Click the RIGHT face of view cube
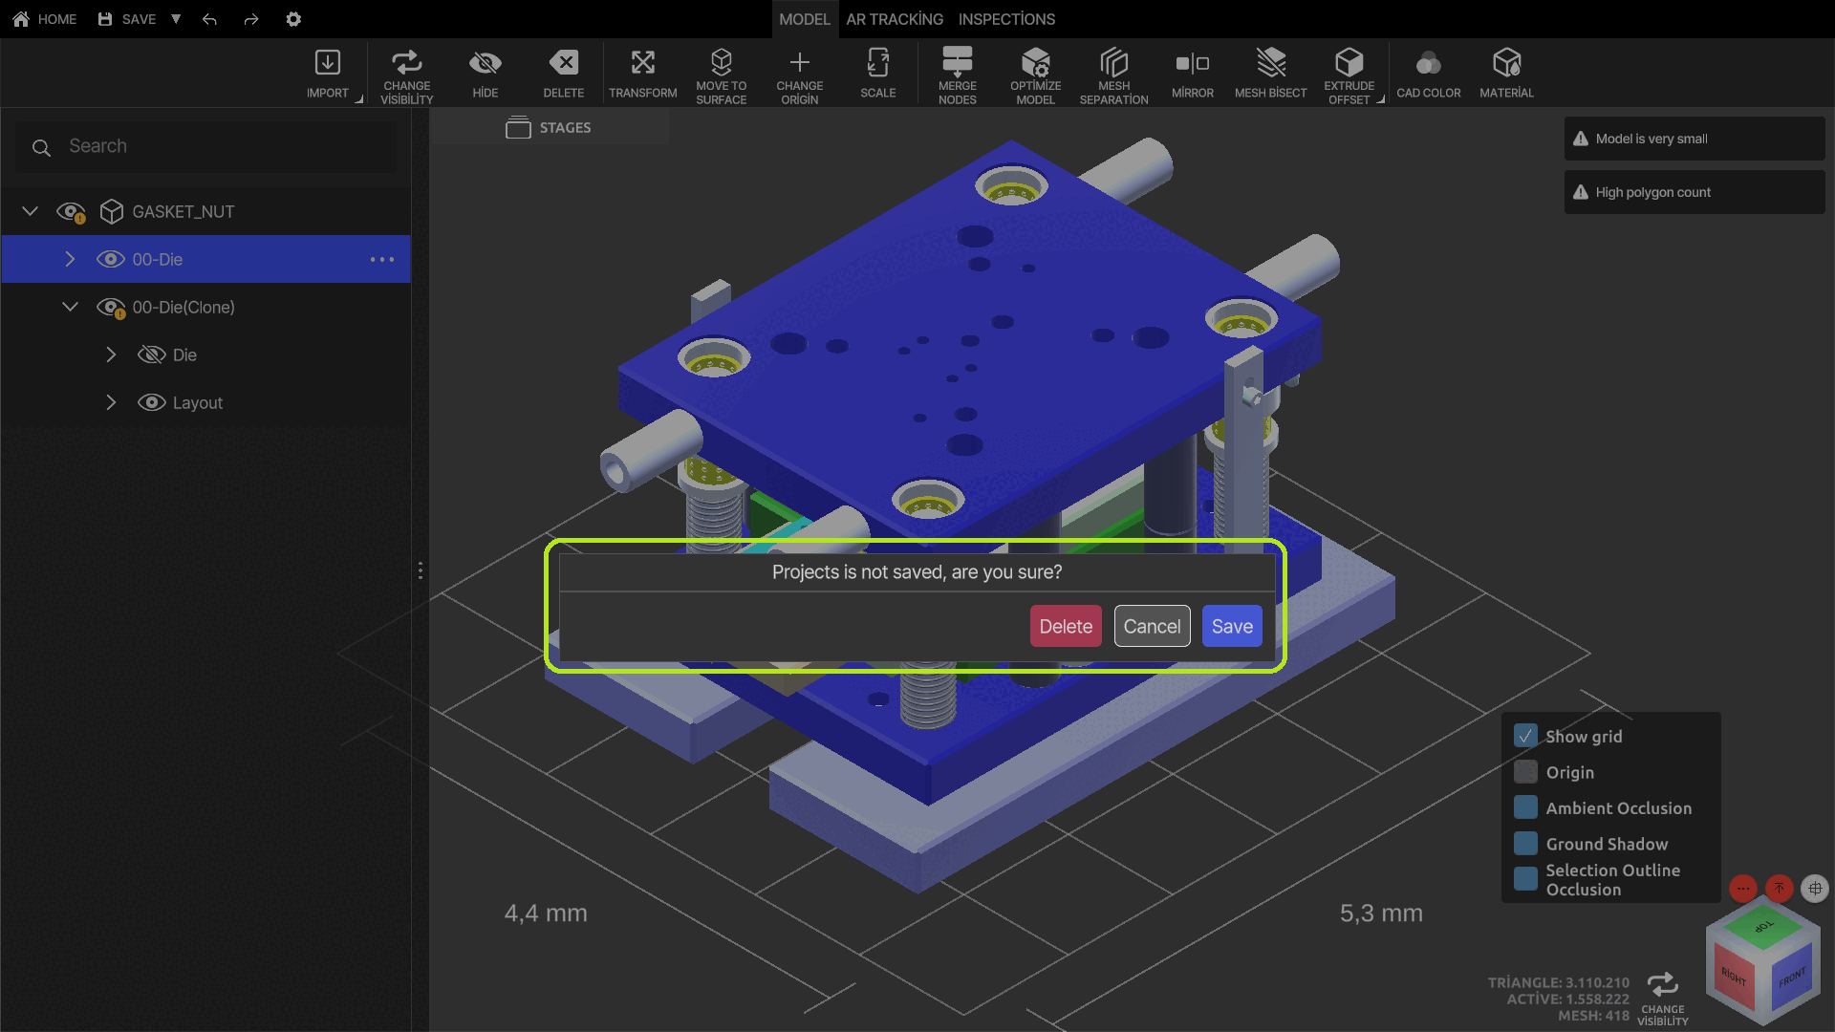 click(x=1735, y=976)
